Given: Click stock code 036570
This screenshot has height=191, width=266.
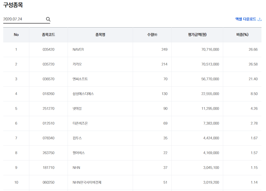Looking at the screenshot, I should tap(49, 79).
